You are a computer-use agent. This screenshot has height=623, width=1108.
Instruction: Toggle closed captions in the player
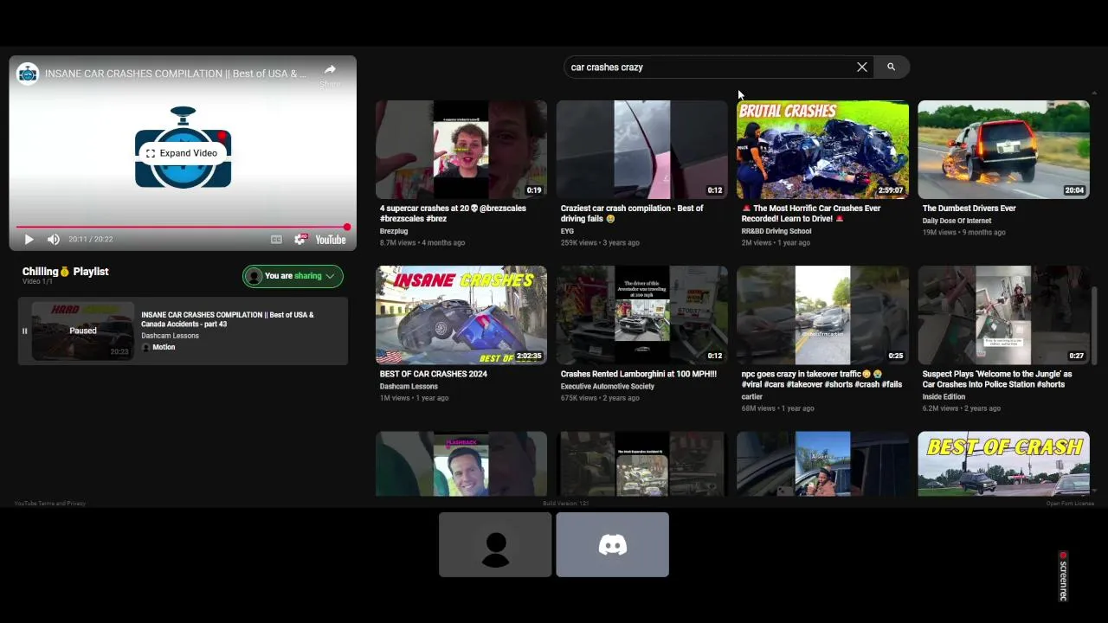(x=276, y=240)
